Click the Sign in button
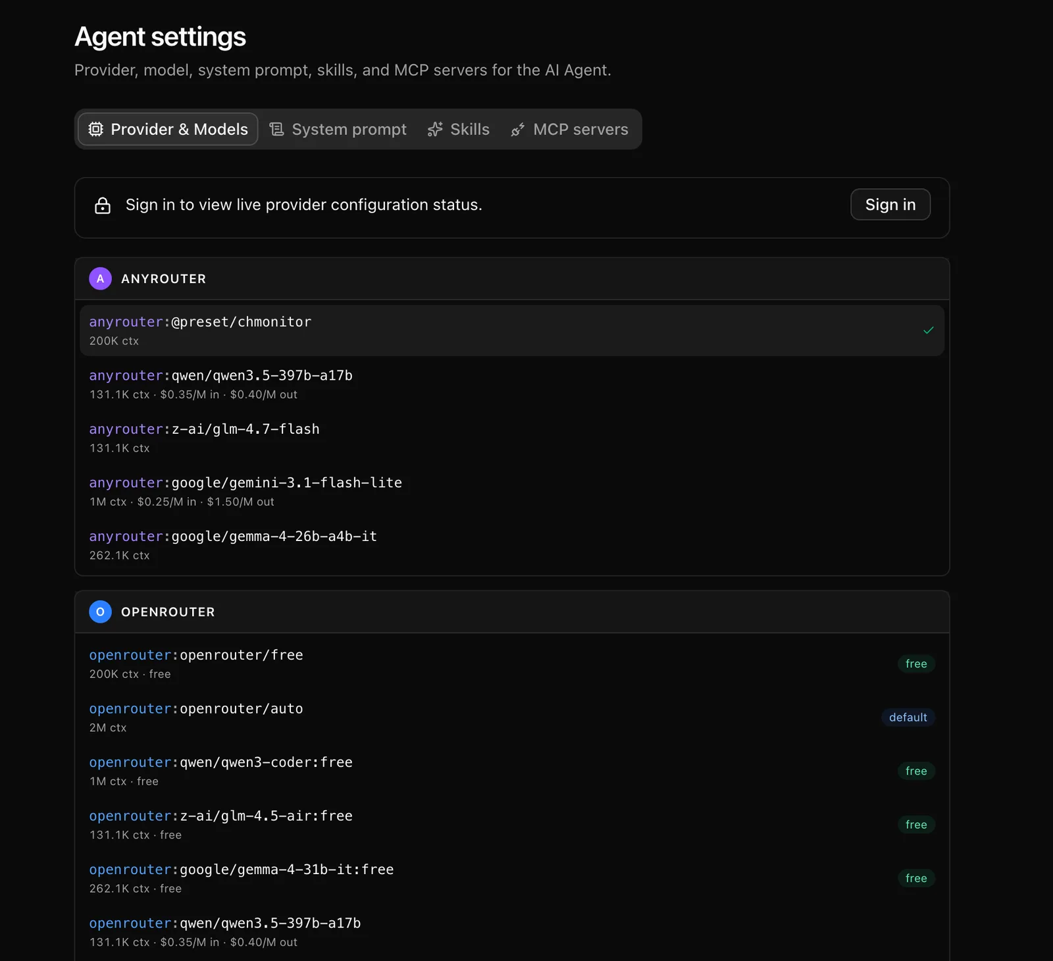1053x961 pixels. (x=890, y=205)
